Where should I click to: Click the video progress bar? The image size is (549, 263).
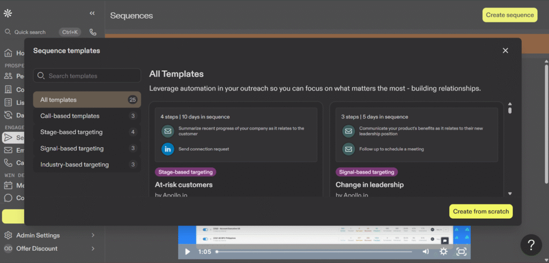click(x=314, y=251)
